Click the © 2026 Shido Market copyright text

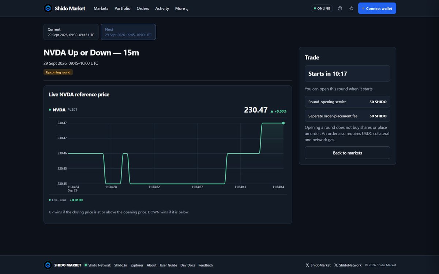point(380,265)
